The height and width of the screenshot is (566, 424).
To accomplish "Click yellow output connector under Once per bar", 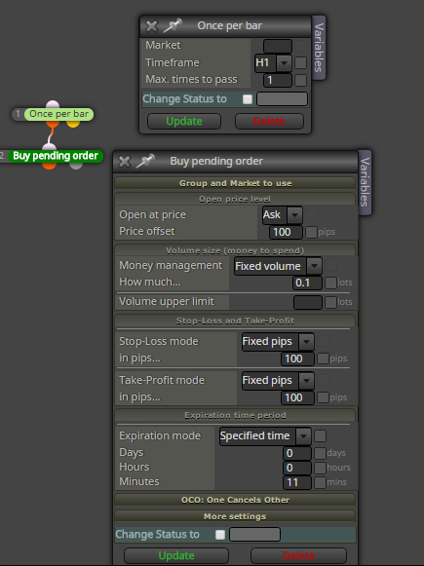I will pos(73,124).
